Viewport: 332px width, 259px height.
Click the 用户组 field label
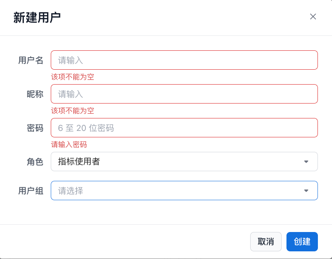pyautogui.click(x=31, y=191)
